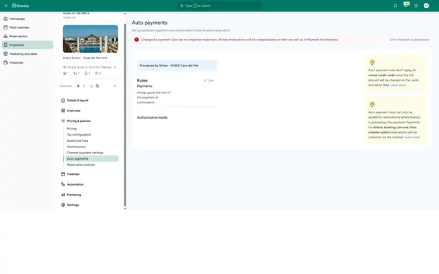Click the property pool photo thumbnail
Image resolution: width=439 pixels, height=274 pixels.
91,39
